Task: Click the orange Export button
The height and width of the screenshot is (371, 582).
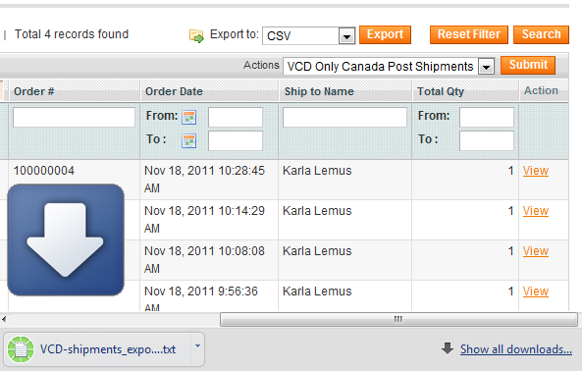Action: [x=385, y=34]
